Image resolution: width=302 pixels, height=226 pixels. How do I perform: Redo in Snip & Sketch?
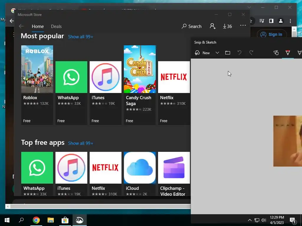(x=251, y=53)
